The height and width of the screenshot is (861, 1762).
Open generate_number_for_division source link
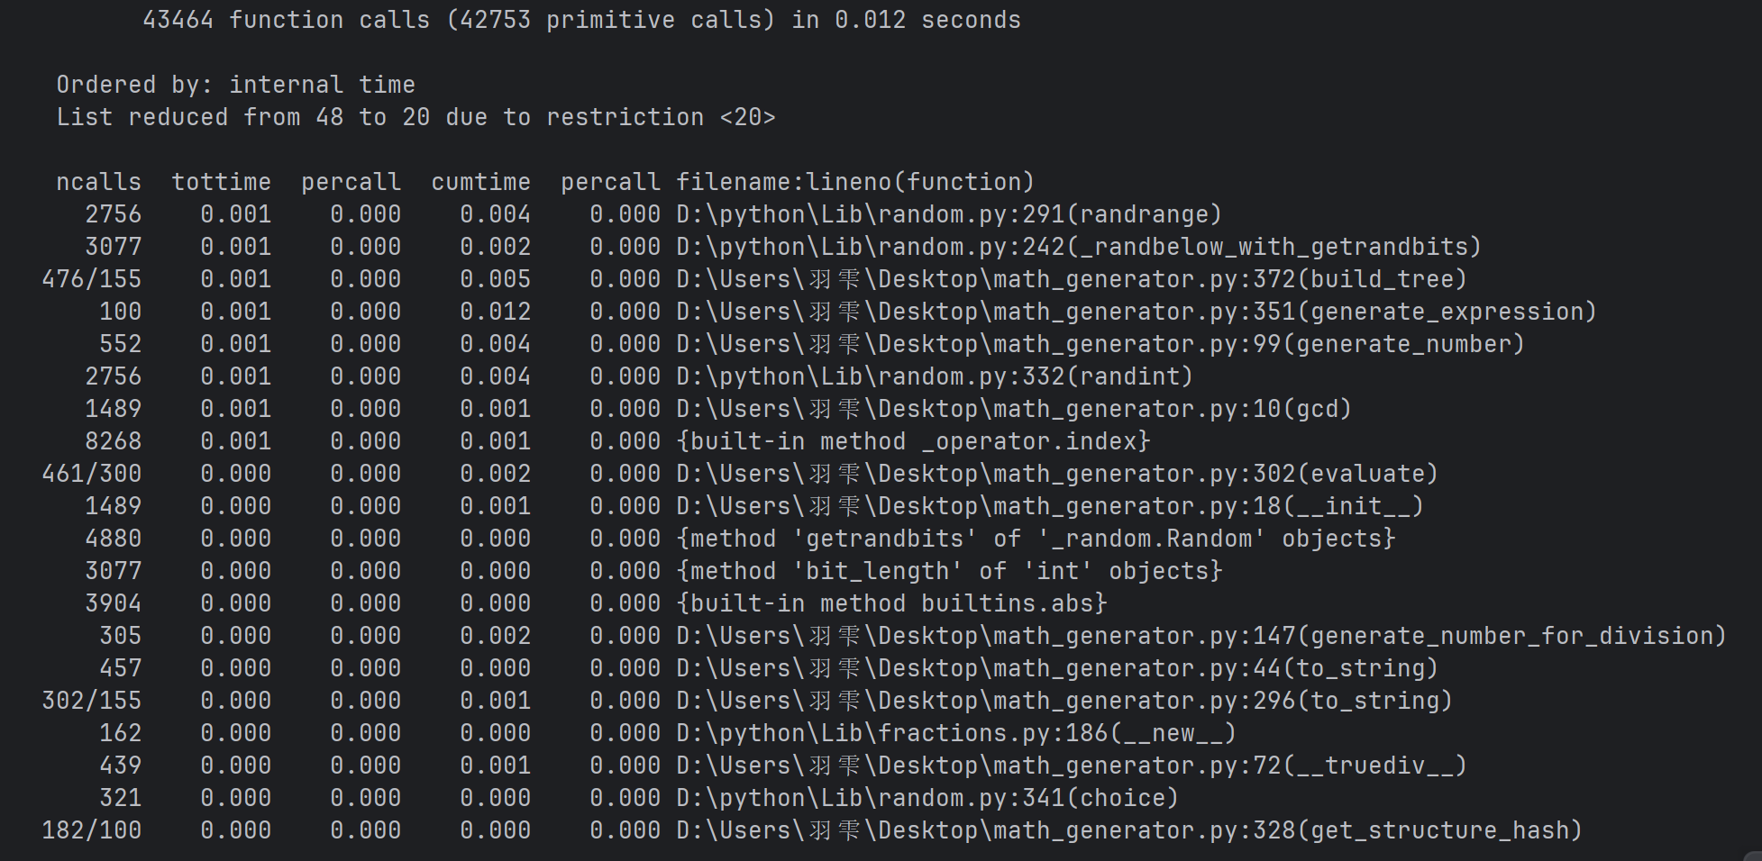click(x=1201, y=636)
